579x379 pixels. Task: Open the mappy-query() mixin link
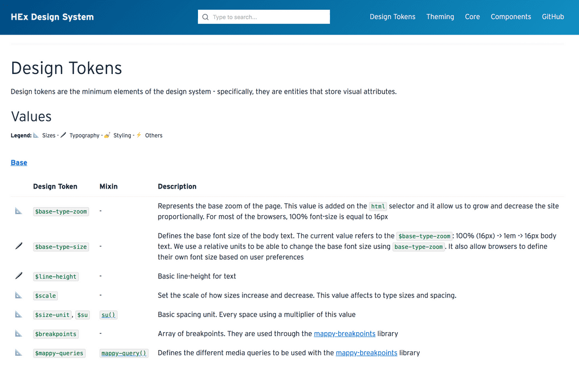click(124, 353)
